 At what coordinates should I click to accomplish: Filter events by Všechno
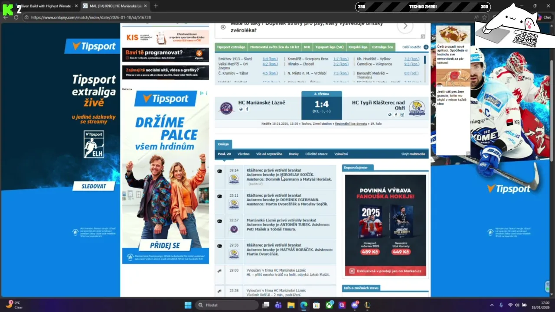tap(243, 154)
